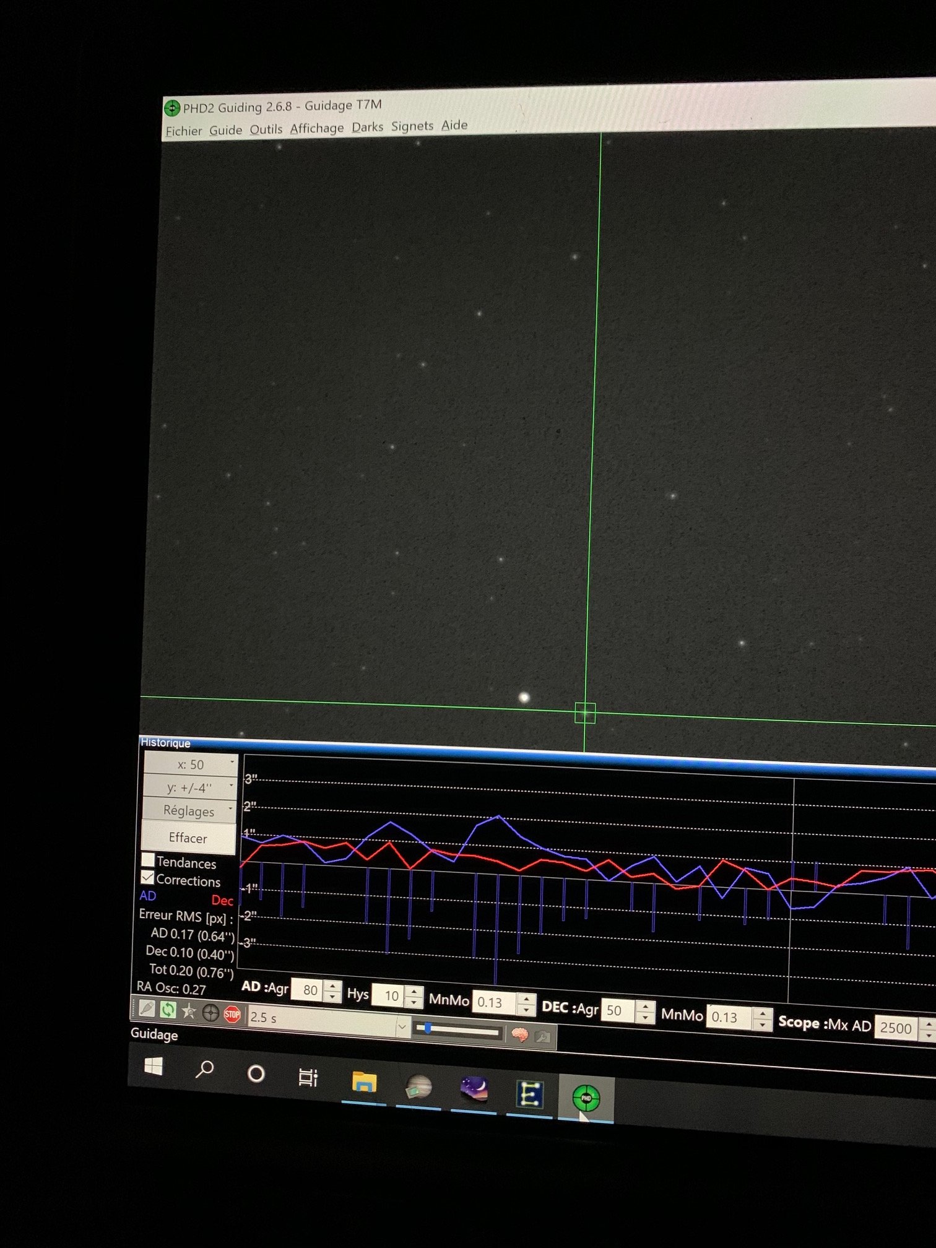The height and width of the screenshot is (1248, 936).
Task: Click the PHD2 logo in title bar
Action: (x=171, y=108)
